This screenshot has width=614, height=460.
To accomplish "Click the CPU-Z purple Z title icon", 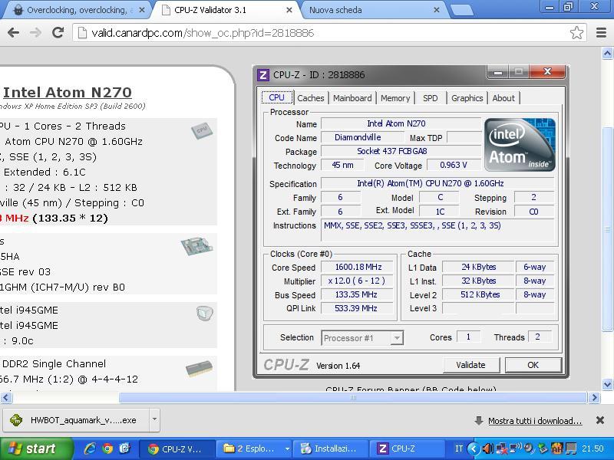I will 263,74.
